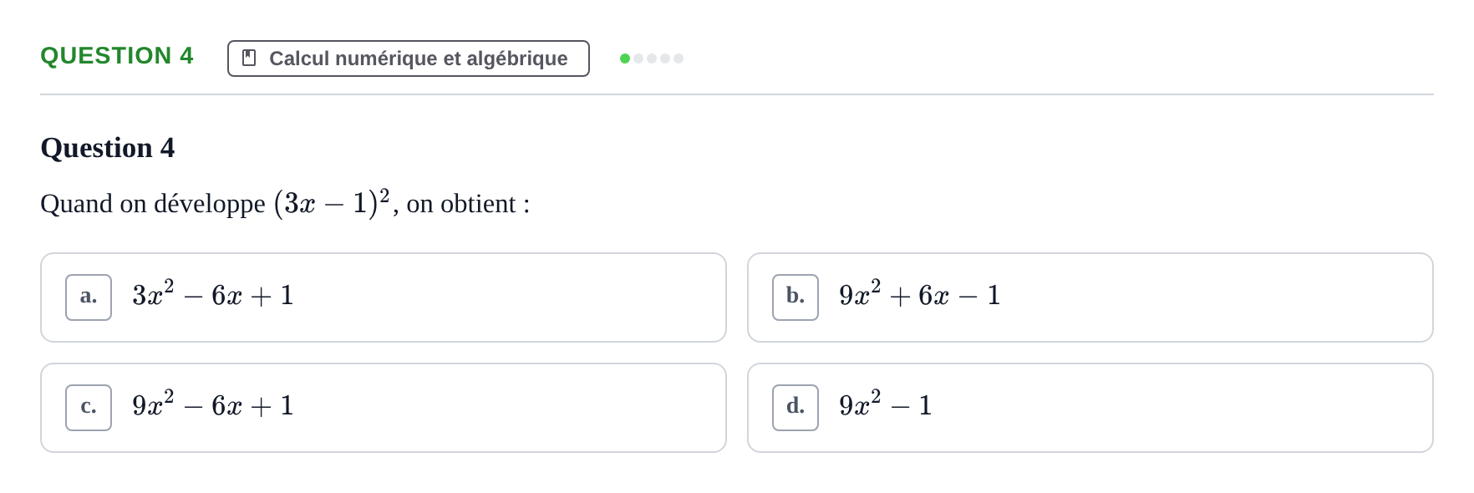The width and height of the screenshot is (1474, 493).
Task: Click the green first difficulty dot
Action: 625,58
